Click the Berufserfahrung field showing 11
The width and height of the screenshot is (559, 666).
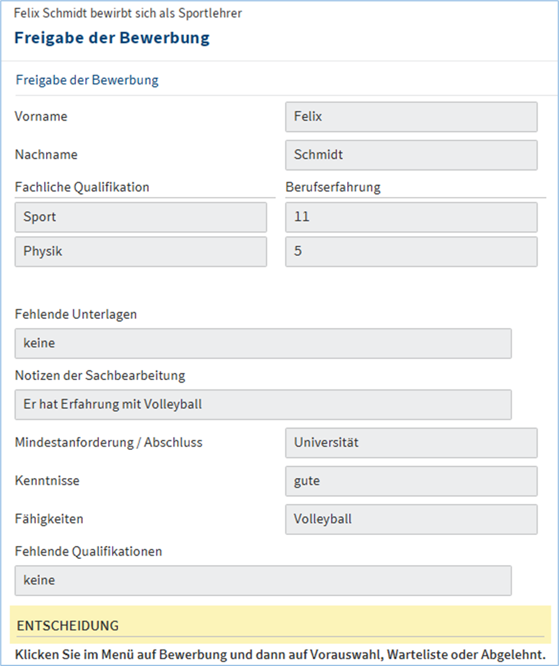[411, 217]
